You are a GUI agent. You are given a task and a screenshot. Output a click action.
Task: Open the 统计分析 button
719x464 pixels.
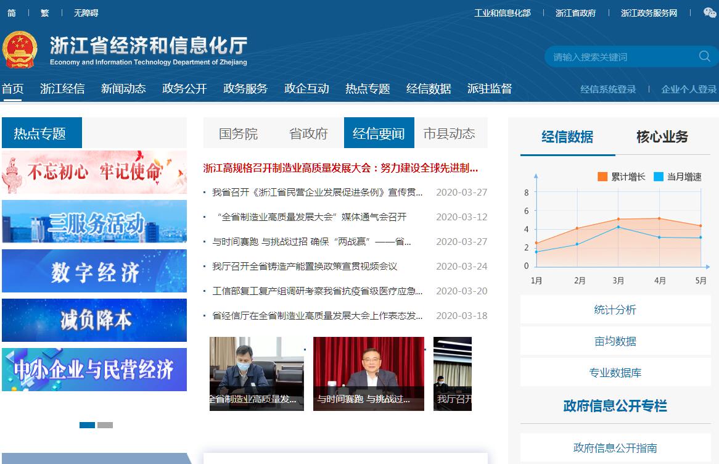click(x=615, y=310)
